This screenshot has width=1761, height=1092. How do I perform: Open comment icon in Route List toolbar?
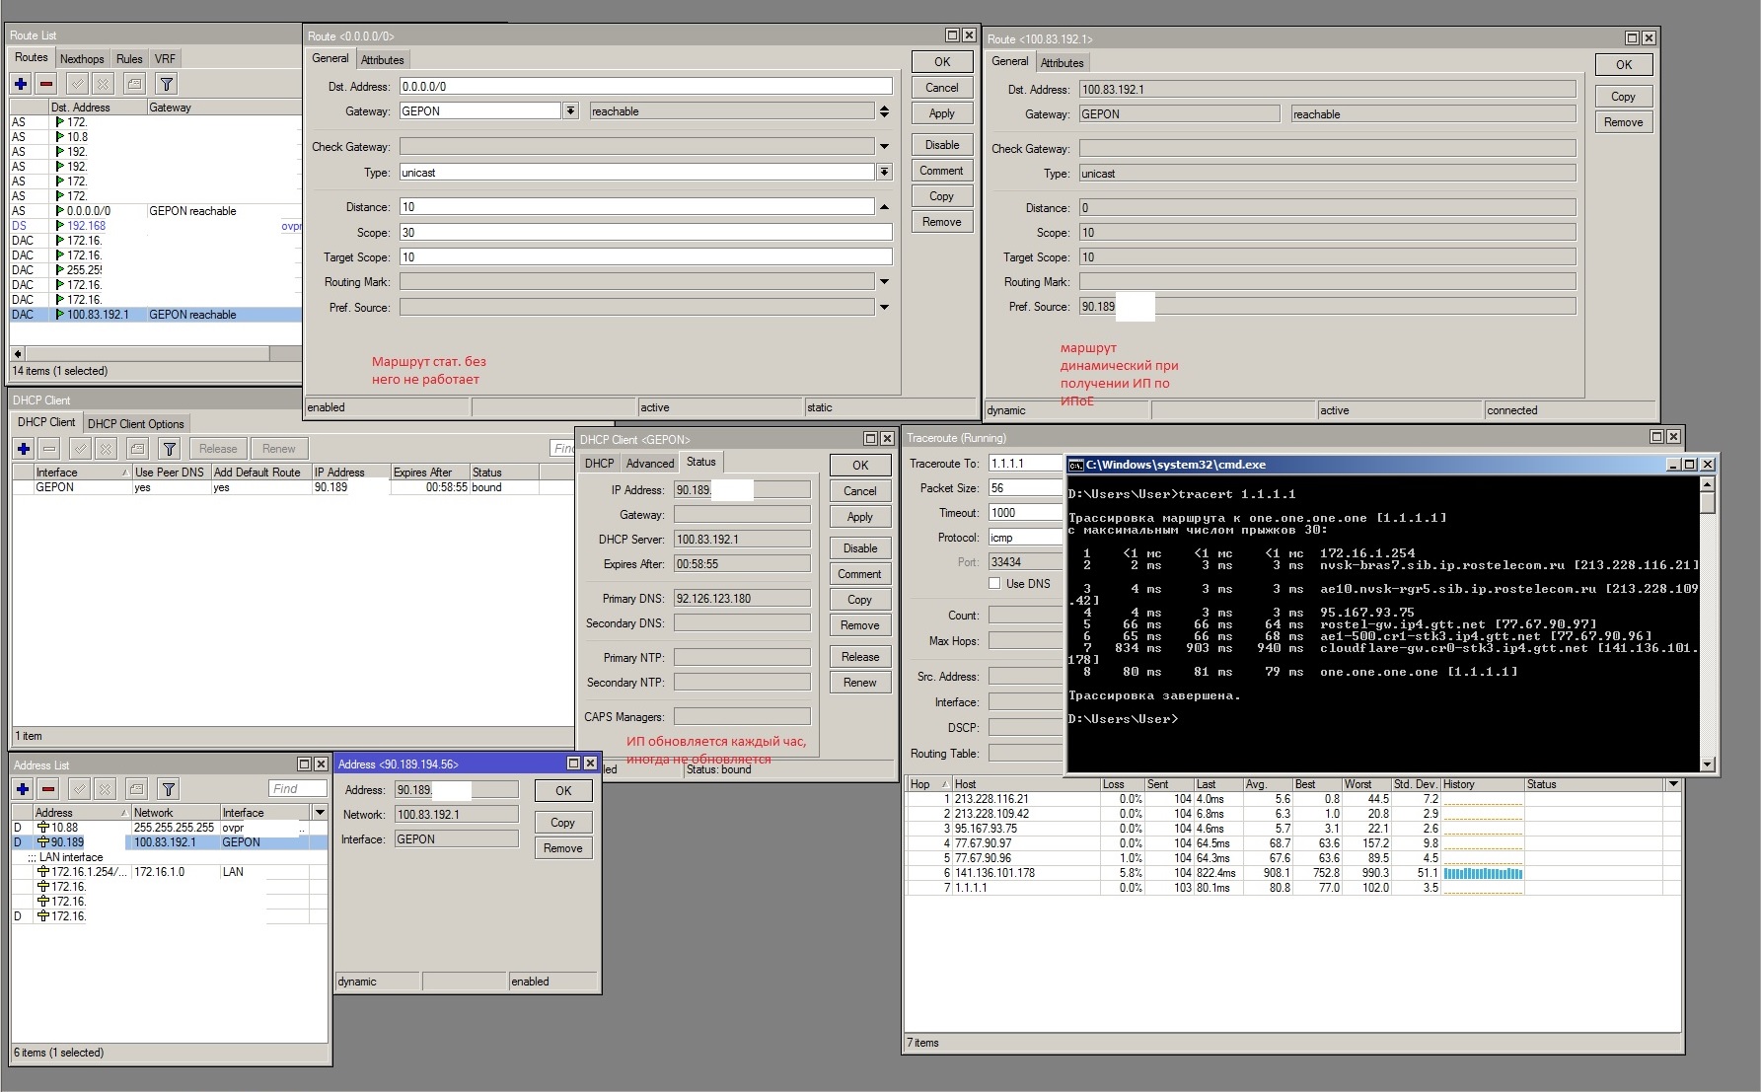tap(135, 84)
